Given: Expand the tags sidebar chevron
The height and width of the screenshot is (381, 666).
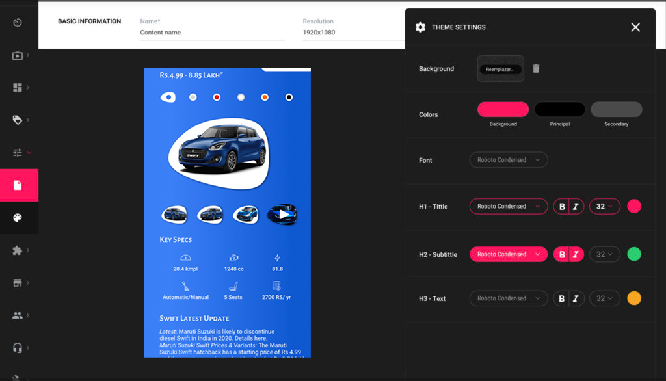Looking at the screenshot, I should click(28, 120).
